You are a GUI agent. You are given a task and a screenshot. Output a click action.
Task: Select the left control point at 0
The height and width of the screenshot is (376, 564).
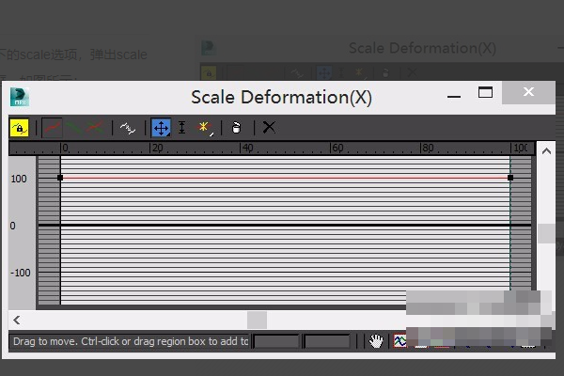pyautogui.click(x=60, y=178)
